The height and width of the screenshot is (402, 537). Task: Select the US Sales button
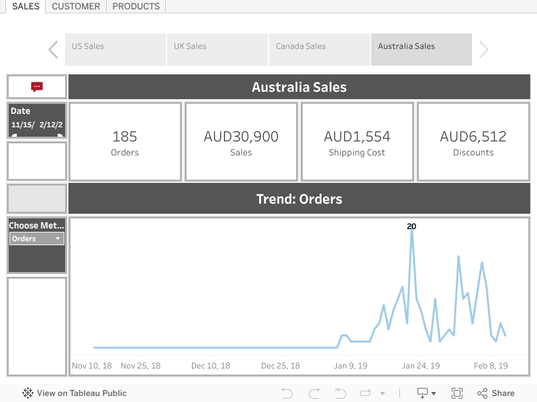[x=115, y=50]
